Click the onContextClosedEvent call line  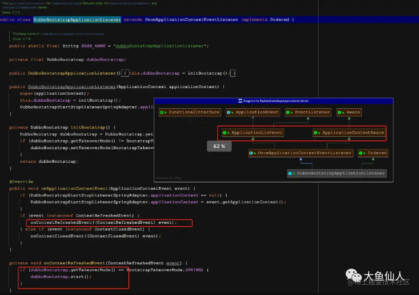click(x=96, y=236)
